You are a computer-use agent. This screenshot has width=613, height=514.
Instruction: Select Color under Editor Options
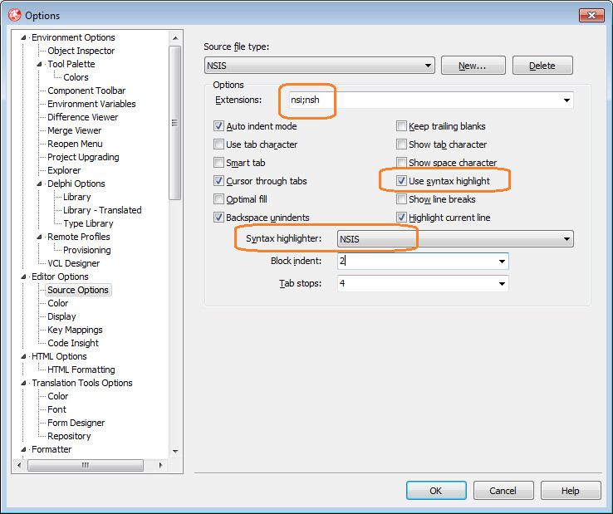(58, 303)
